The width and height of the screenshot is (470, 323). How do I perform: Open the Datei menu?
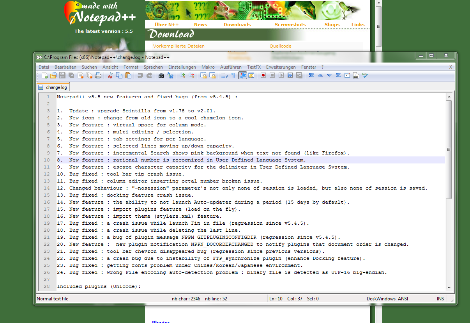pyautogui.click(x=44, y=67)
